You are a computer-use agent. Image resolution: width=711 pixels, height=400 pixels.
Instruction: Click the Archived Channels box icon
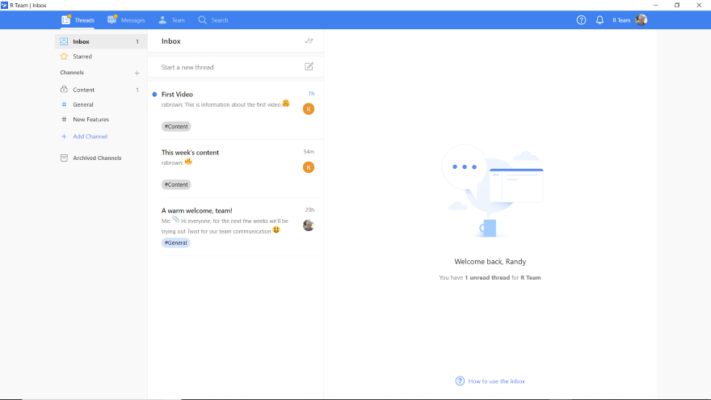pyautogui.click(x=64, y=158)
